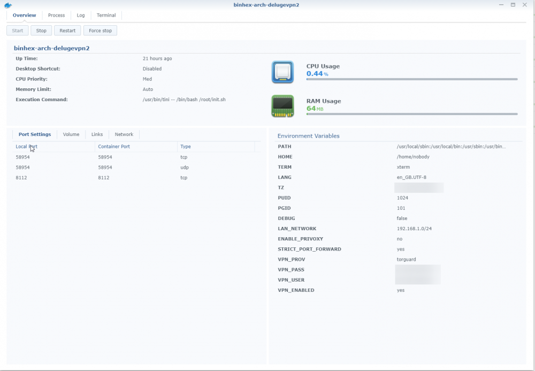Close the container details window
Screen dimensions: 535x371
(x=525, y=5)
